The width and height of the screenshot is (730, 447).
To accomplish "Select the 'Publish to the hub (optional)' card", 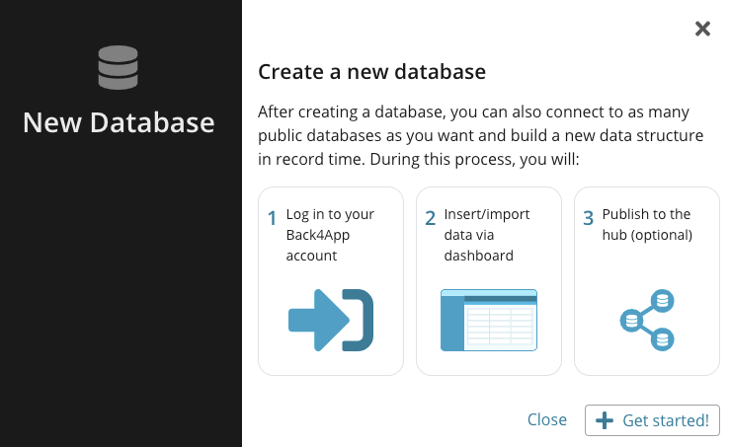I will tap(647, 281).
